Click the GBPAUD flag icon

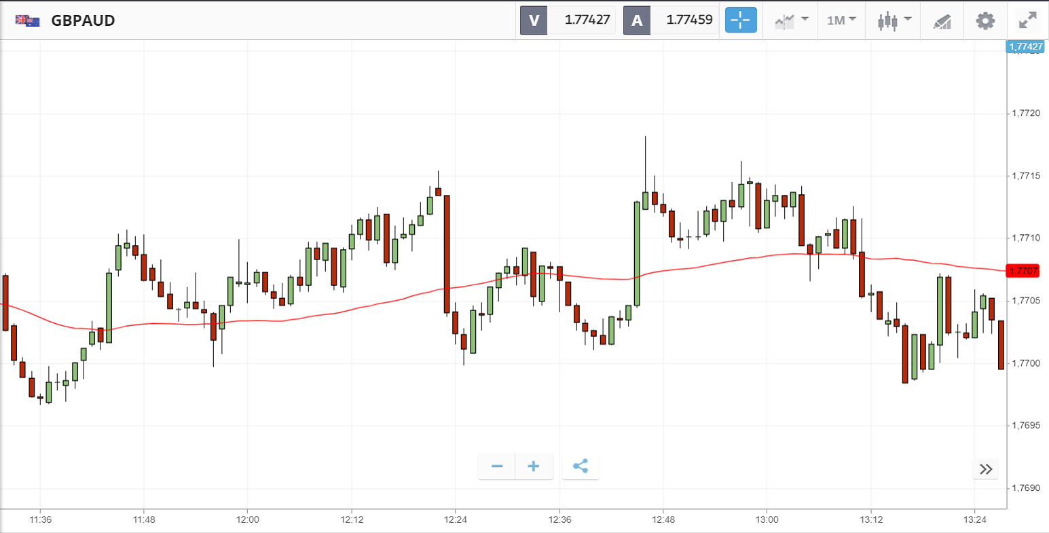(28, 20)
